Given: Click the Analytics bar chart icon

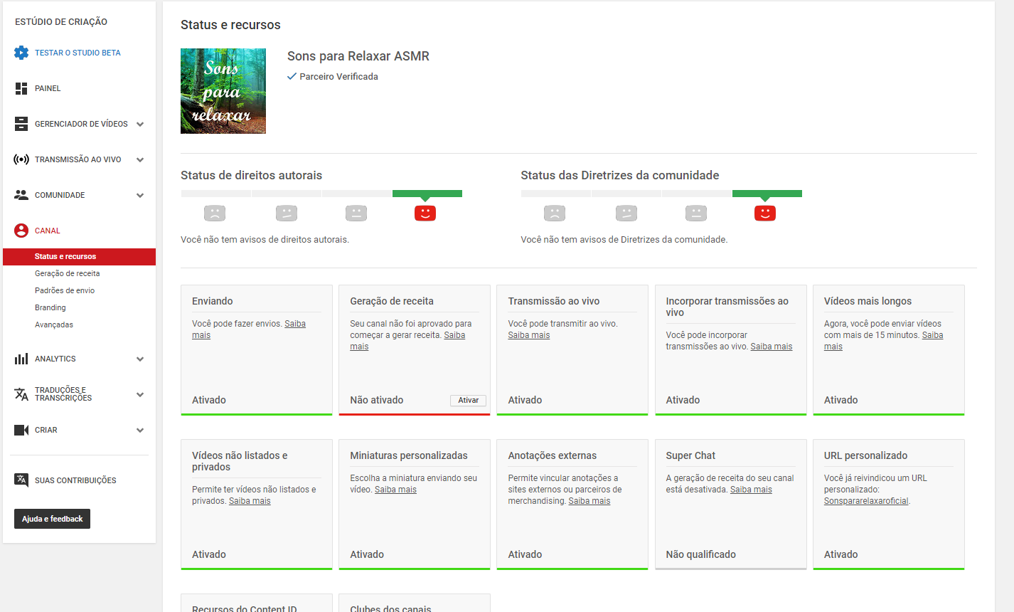Looking at the screenshot, I should [x=21, y=359].
